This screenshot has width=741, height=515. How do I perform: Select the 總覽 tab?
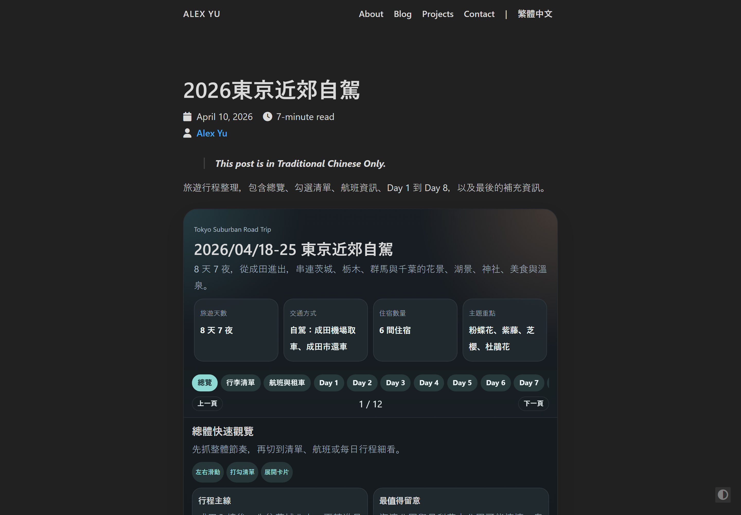point(205,383)
